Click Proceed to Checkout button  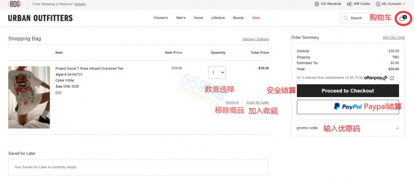pyautogui.click(x=348, y=91)
